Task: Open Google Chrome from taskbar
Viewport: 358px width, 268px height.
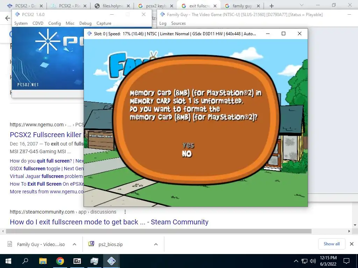Action: pyautogui.click(x=60, y=261)
